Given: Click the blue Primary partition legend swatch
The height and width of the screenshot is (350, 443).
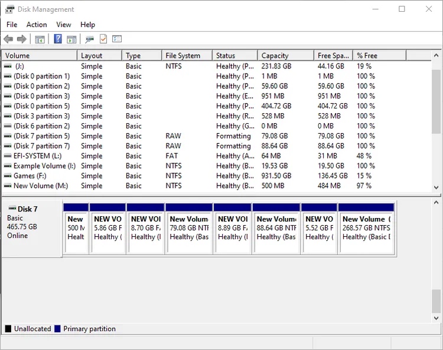Looking at the screenshot, I should [57, 329].
